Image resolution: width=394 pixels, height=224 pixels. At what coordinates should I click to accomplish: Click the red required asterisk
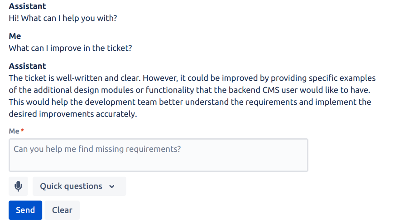tap(23, 131)
